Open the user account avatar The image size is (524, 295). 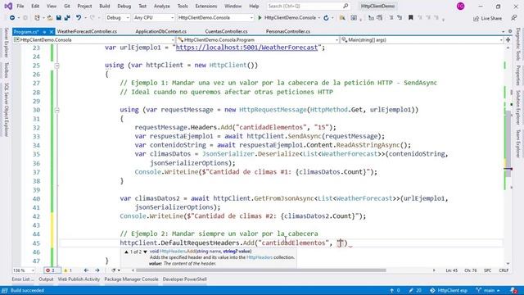tap(460, 6)
